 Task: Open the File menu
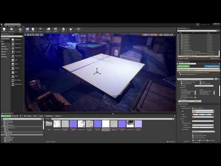click(x=2, y=26)
